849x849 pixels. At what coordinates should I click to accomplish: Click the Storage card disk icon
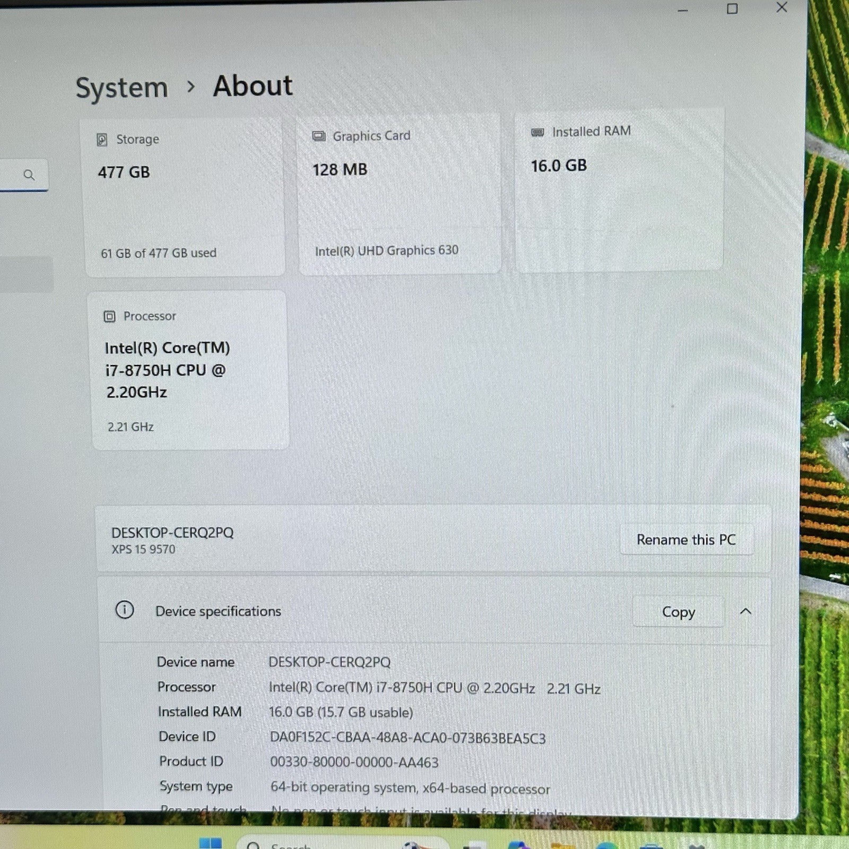102,140
